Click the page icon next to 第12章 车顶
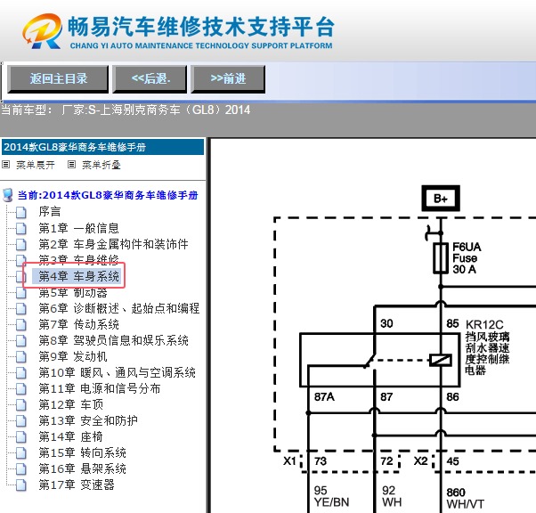536x513 pixels. (x=21, y=405)
